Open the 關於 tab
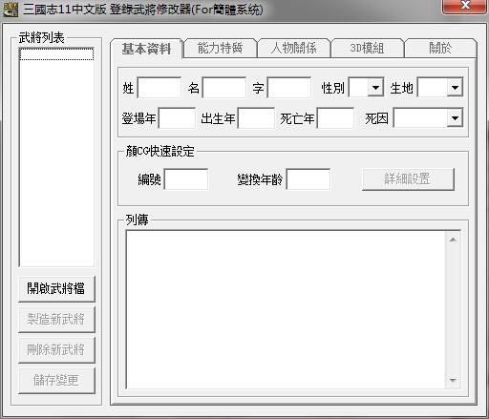 [x=440, y=48]
